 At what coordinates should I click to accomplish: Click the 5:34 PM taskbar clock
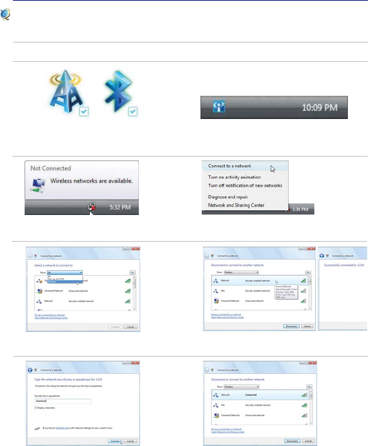(300, 209)
